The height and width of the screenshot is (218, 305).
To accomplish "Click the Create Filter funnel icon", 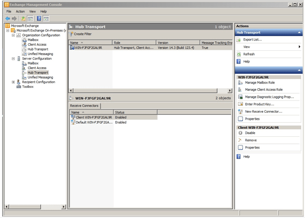I will [x=71, y=34].
